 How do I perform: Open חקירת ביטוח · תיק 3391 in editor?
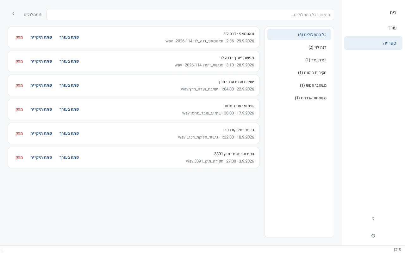69,157
